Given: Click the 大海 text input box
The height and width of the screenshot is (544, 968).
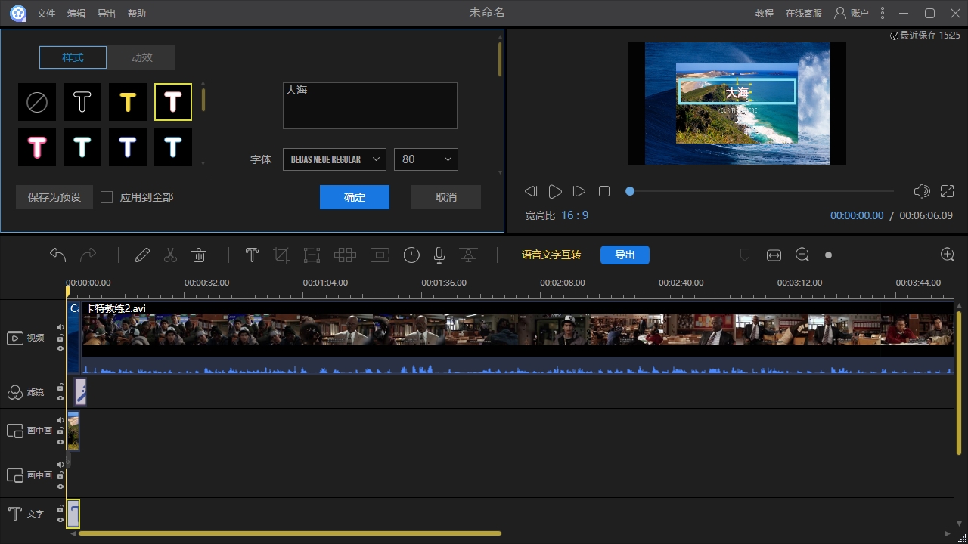Looking at the screenshot, I should click(x=371, y=105).
